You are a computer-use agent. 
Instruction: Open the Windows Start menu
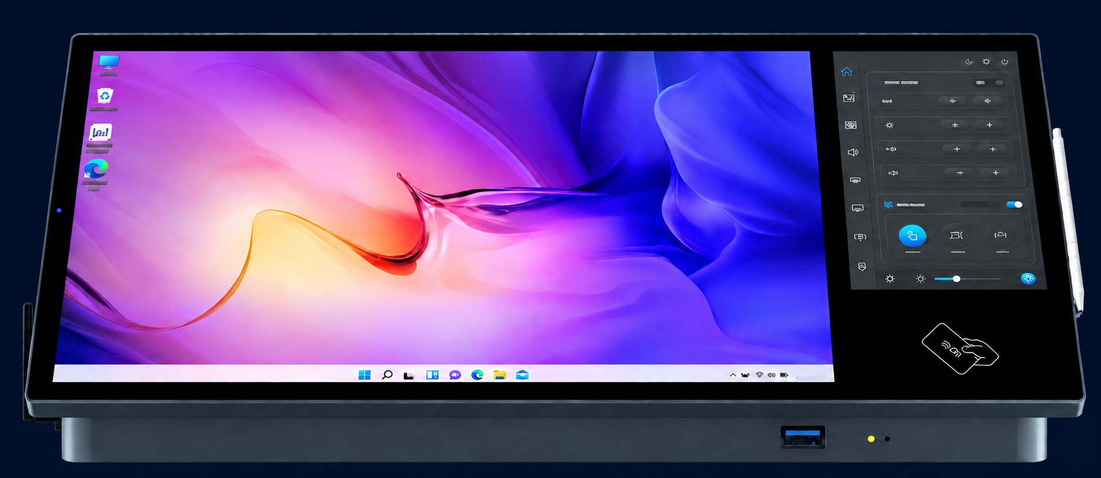364,375
